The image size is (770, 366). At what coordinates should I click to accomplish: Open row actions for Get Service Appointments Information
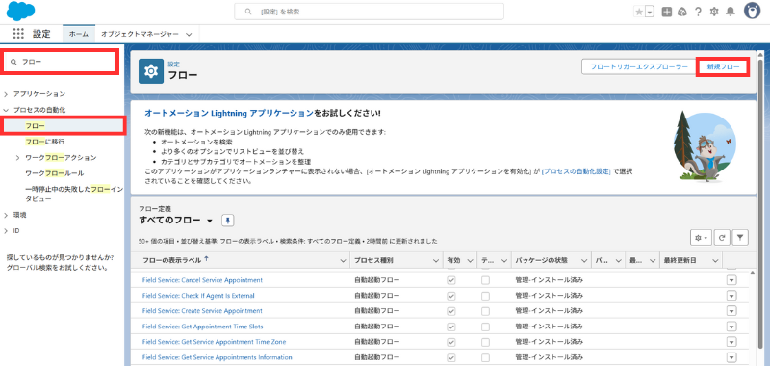[x=731, y=357]
